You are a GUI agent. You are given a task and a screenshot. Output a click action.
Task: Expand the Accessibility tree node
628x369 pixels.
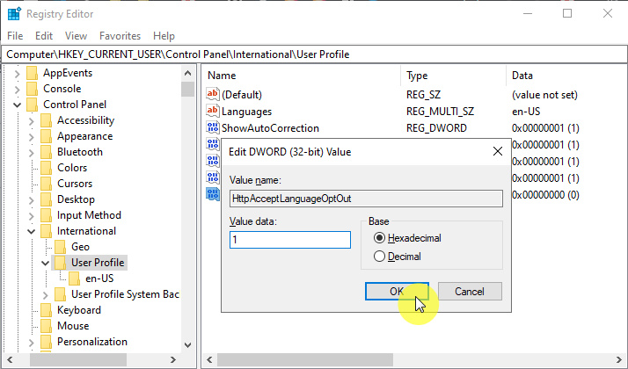[x=32, y=120]
